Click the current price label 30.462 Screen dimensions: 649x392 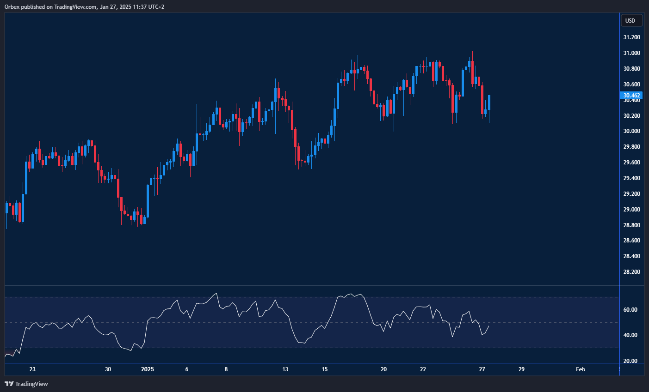coord(631,96)
